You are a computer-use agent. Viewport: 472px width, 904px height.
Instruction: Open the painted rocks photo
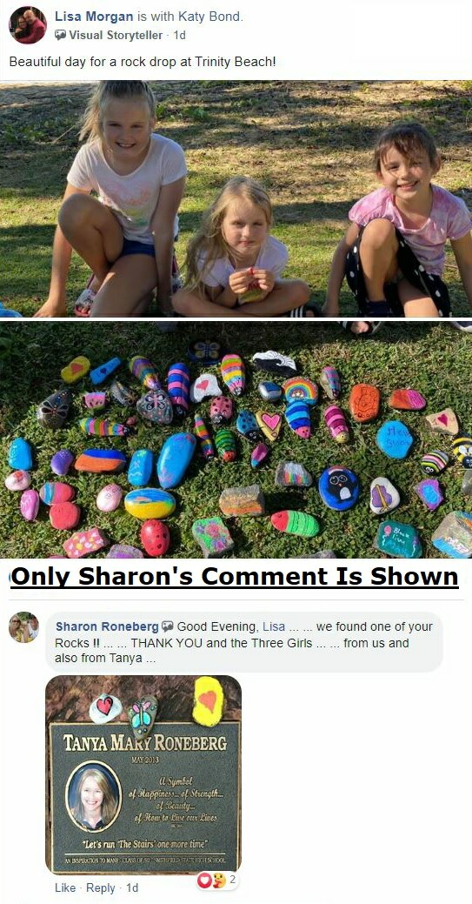[236, 440]
